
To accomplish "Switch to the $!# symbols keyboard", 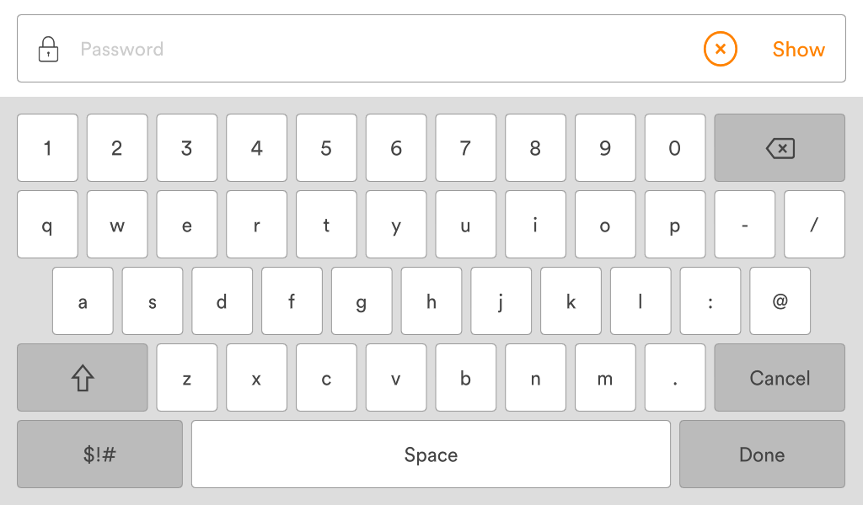I will click(99, 454).
